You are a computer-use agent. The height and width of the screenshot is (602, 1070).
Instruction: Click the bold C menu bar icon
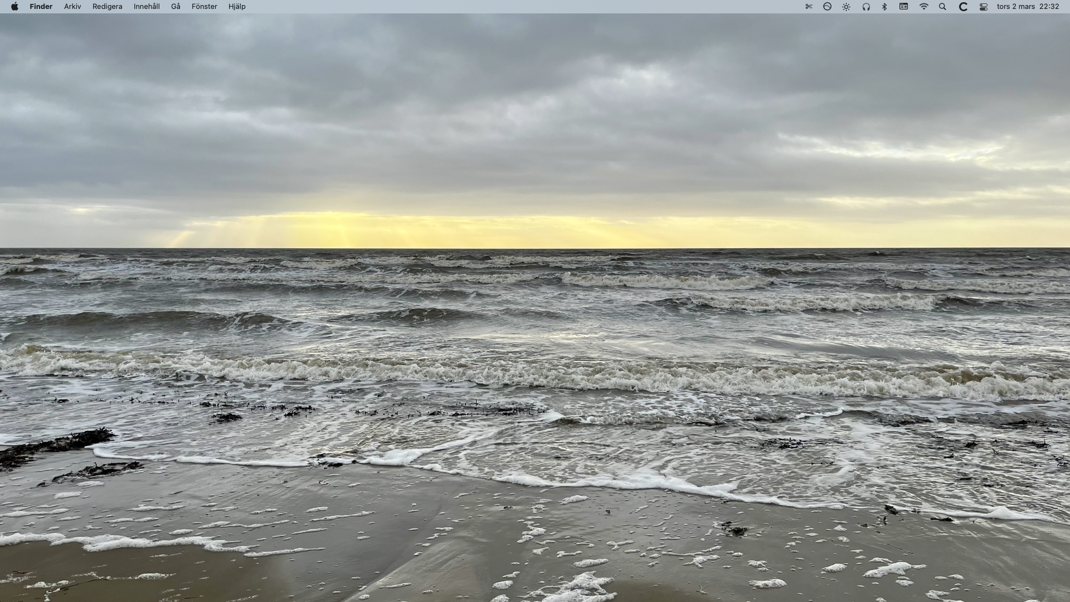[x=962, y=7]
